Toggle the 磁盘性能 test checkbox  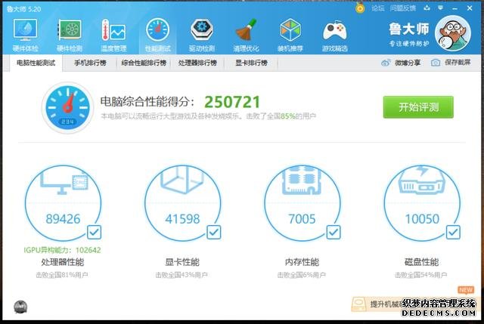[x=453, y=232]
